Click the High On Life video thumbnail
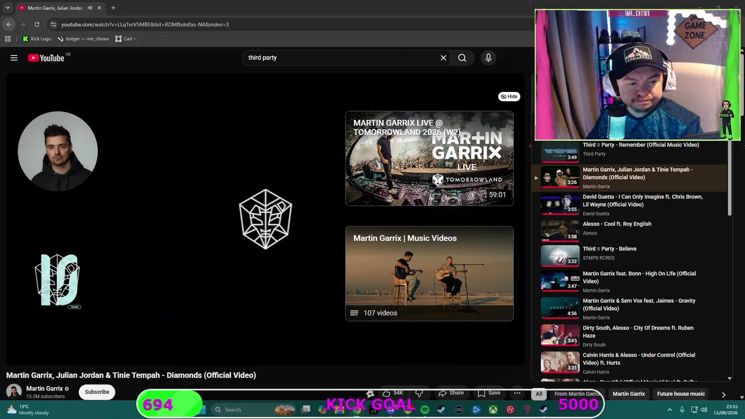Image resolution: width=745 pixels, height=419 pixels. (x=560, y=281)
